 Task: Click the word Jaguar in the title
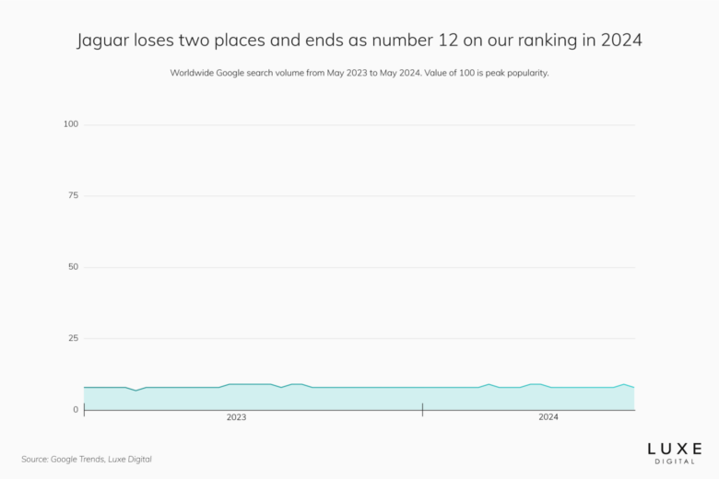pos(103,41)
